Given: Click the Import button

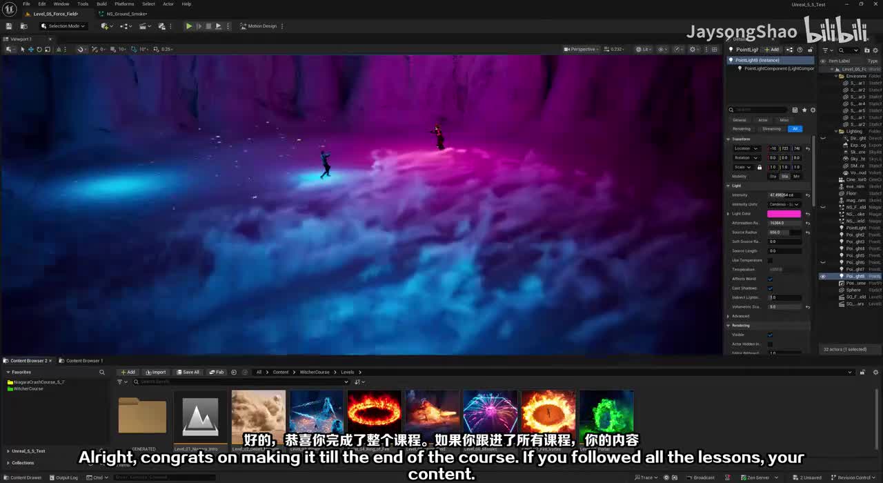Looking at the screenshot, I should click(x=156, y=372).
